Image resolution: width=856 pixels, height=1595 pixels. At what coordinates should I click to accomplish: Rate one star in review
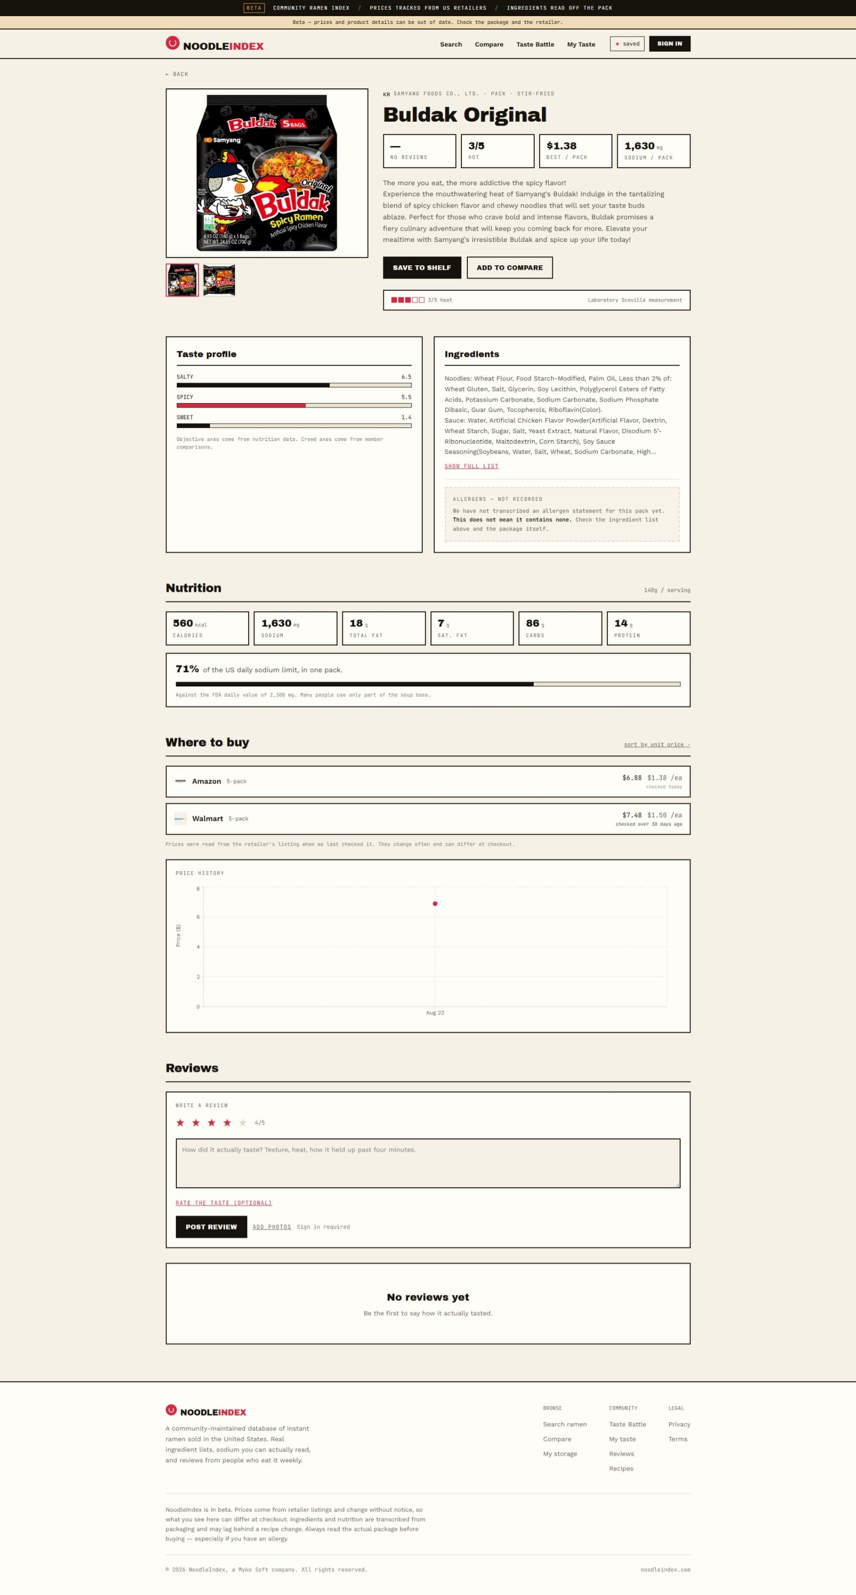[180, 1123]
